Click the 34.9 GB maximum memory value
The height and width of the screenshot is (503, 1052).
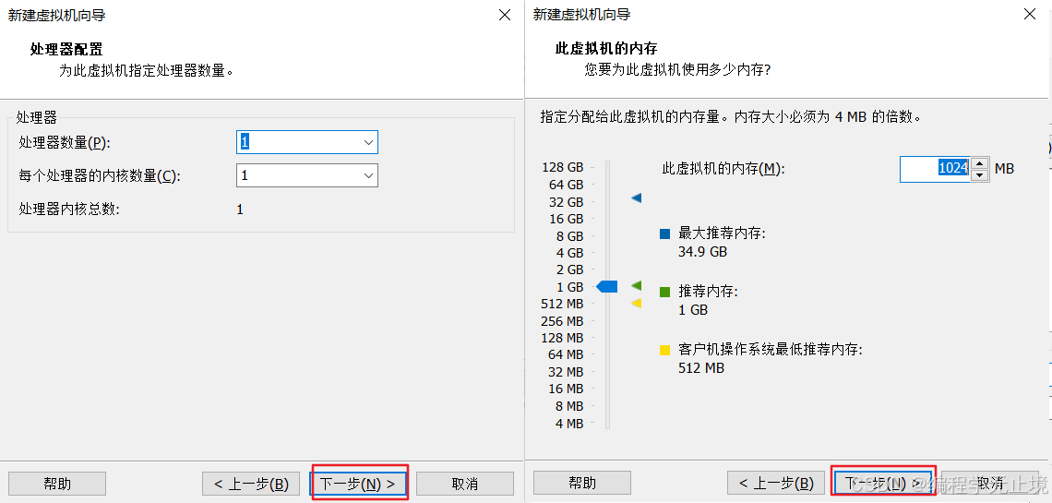click(703, 252)
